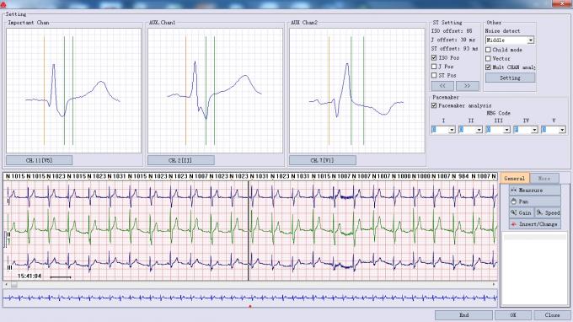This screenshot has width=573, height=322.
Task: Adjust Speed with the Speed tool
Action: point(549,212)
